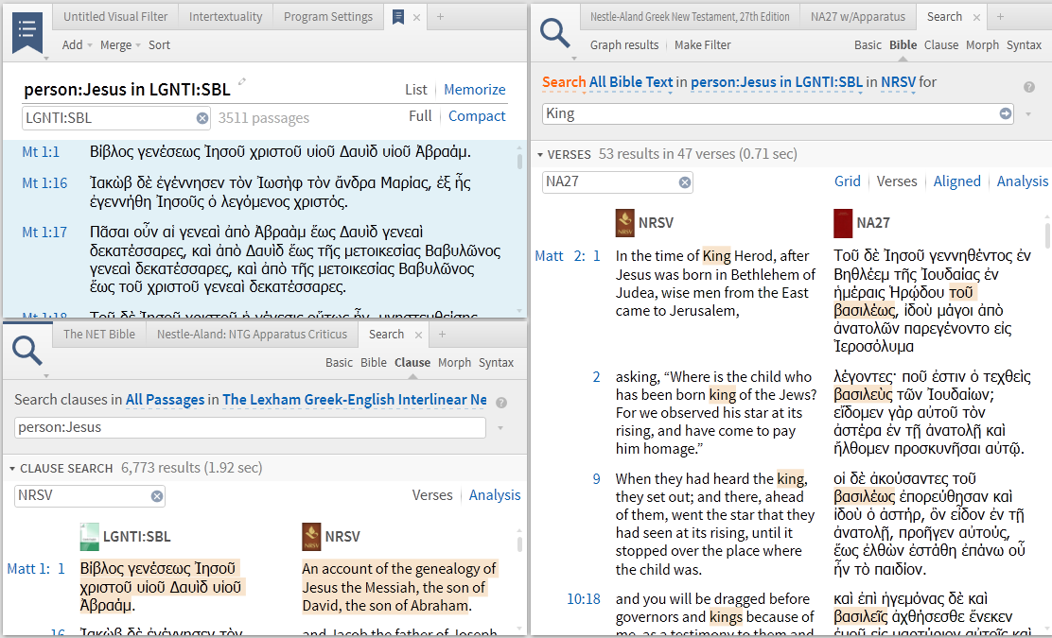Click Sort in passage list toolbar

[x=159, y=45]
